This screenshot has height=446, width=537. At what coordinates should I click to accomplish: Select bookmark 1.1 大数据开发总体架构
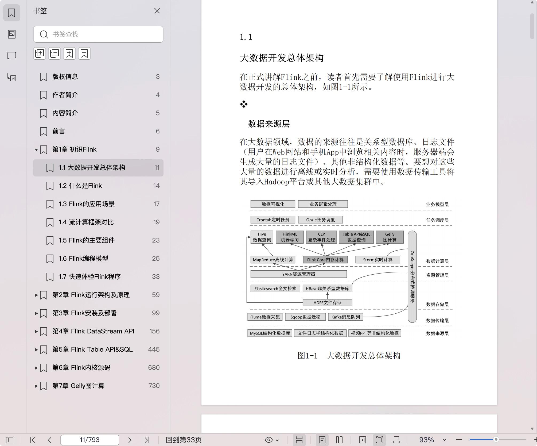coord(98,168)
